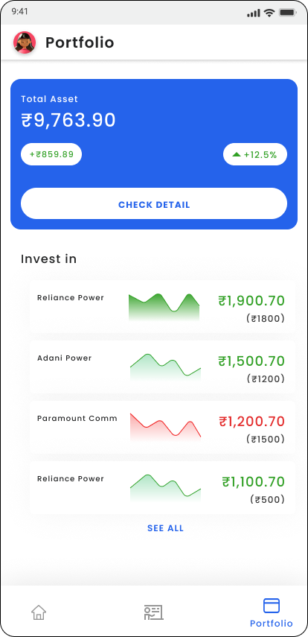Check the battery status icon
This screenshot has width=308, height=637.
[x=287, y=13]
